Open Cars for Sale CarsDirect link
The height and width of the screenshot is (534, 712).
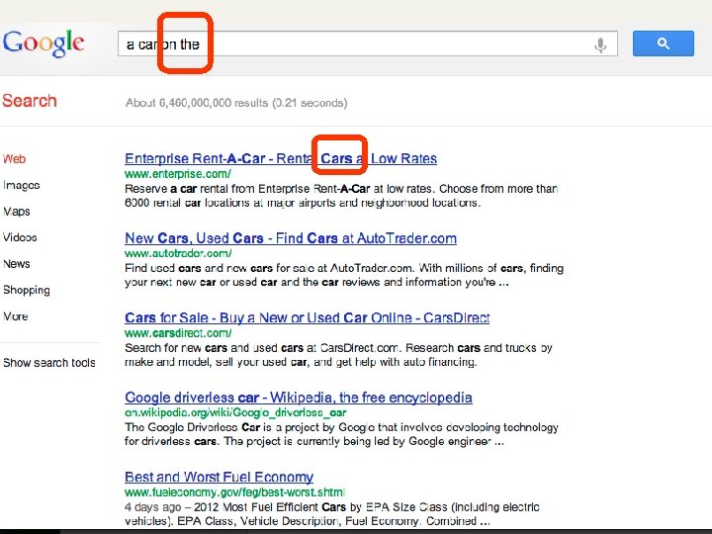point(307,317)
